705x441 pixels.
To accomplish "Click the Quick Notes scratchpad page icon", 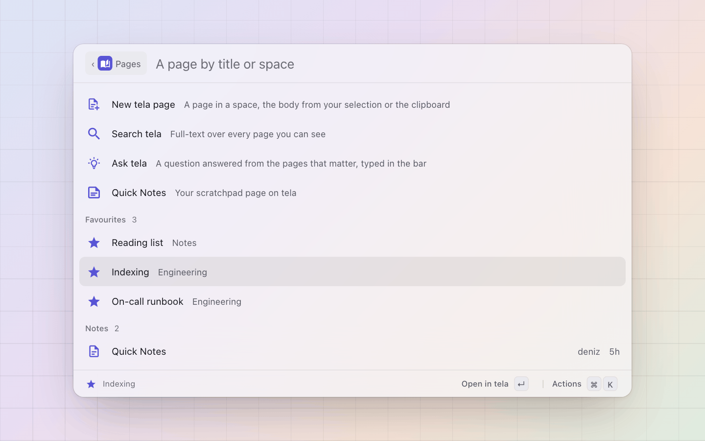I will [x=94, y=193].
